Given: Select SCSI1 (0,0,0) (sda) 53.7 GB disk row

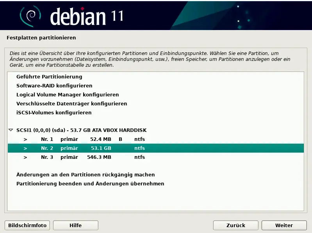Looking at the screenshot, I should click(156, 130).
